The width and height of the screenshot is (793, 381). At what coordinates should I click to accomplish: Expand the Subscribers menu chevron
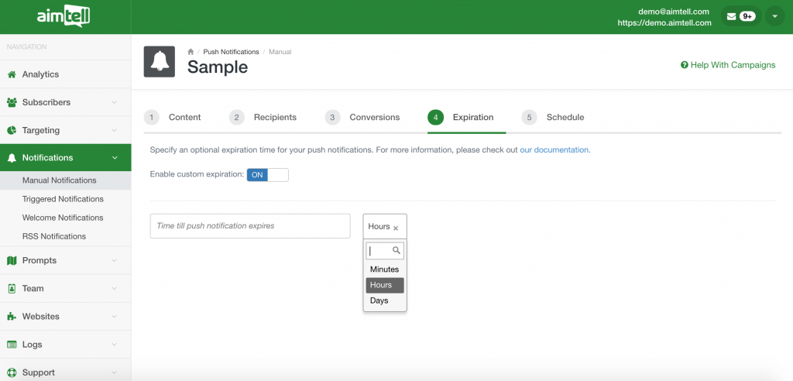115,102
